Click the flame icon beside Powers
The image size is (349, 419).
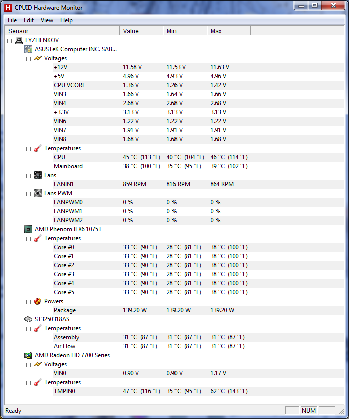38,301
